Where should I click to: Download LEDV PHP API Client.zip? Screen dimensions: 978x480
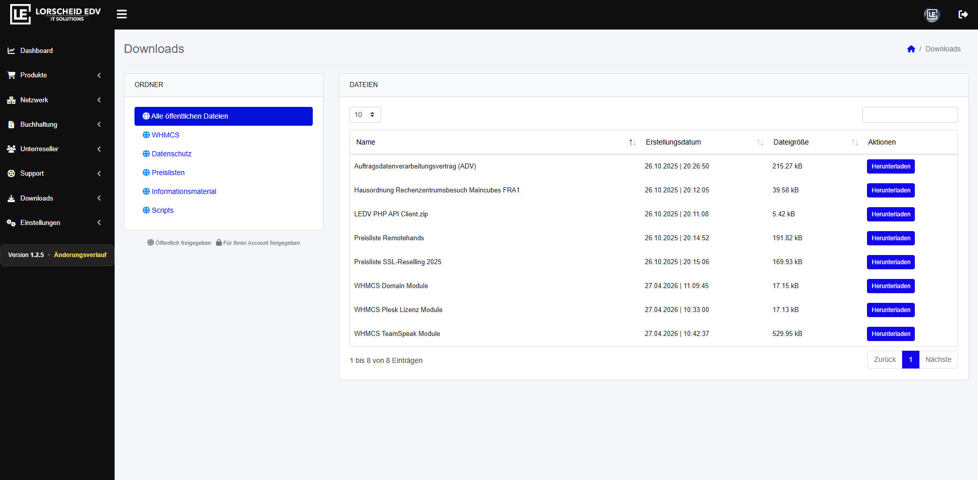coord(890,214)
